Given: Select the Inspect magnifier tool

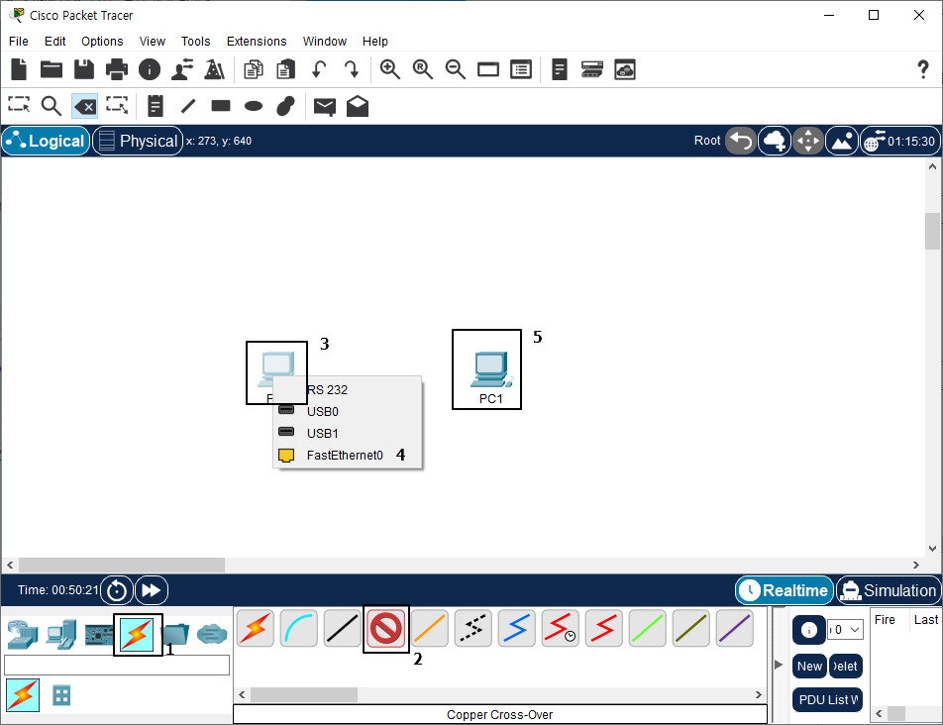Looking at the screenshot, I should (52, 106).
